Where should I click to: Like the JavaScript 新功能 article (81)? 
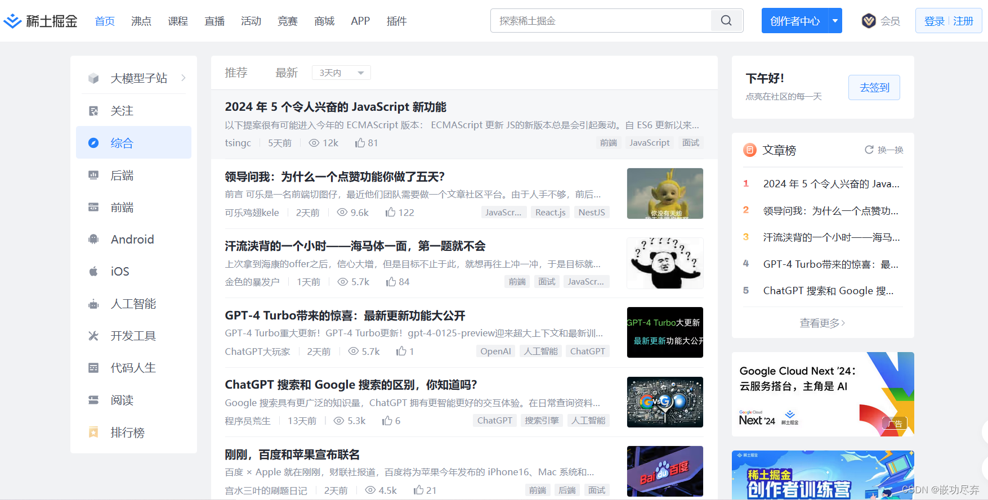pyautogui.click(x=360, y=143)
